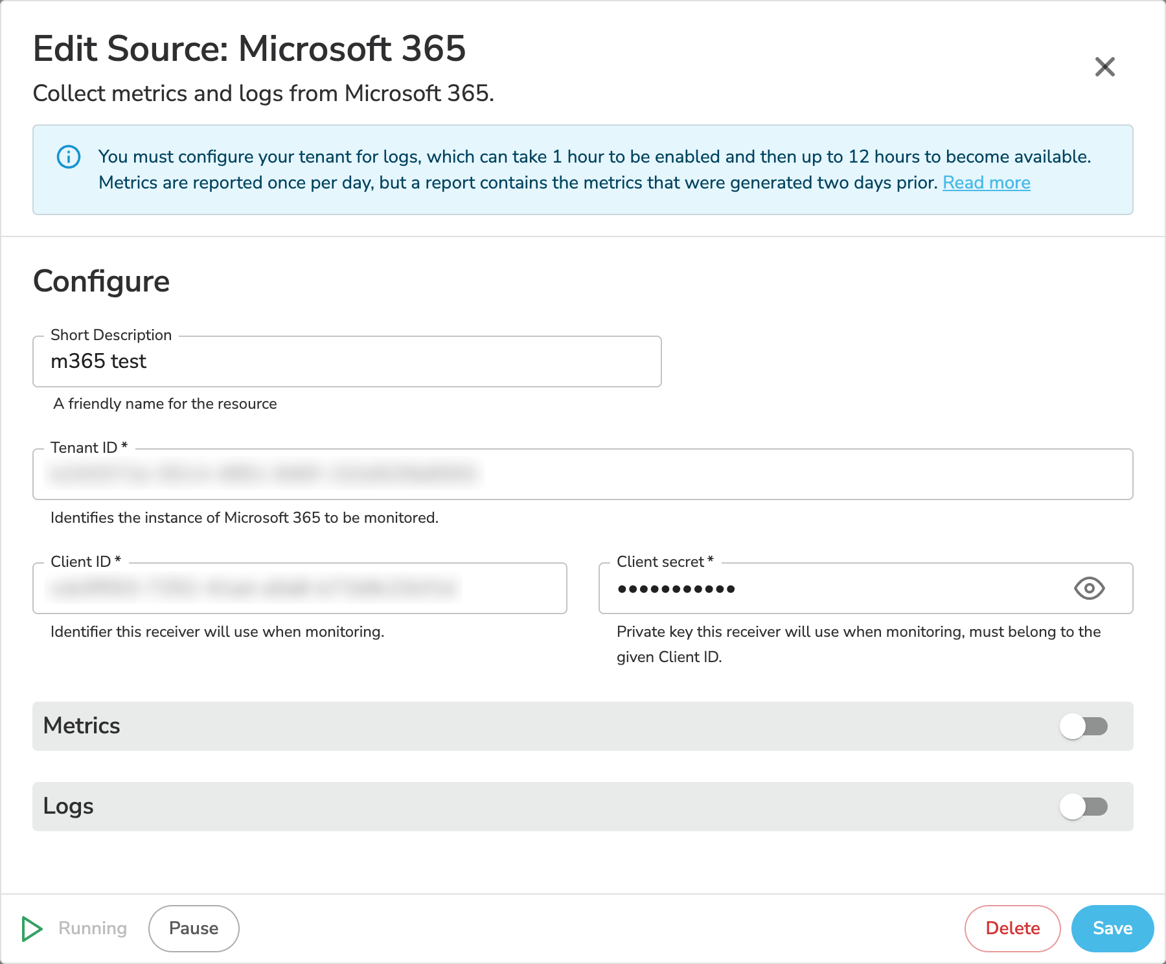The image size is (1166, 964).
Task: Click the Configure heading
Action: 101,281
